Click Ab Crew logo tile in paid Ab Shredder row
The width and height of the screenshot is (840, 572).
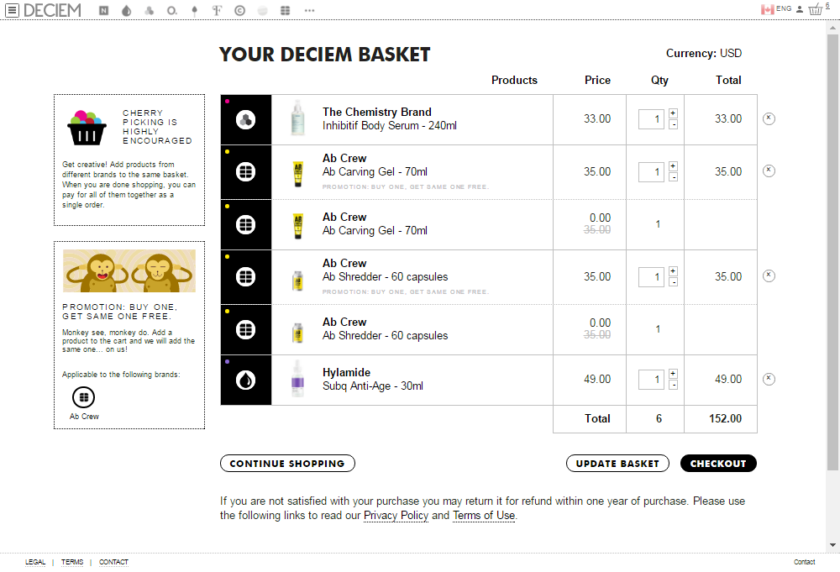(x=246, y=277)
